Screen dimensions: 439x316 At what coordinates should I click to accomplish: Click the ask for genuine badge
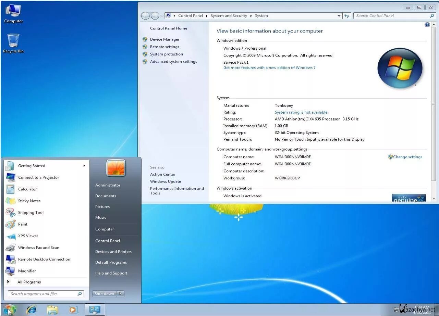click(409, 198)
